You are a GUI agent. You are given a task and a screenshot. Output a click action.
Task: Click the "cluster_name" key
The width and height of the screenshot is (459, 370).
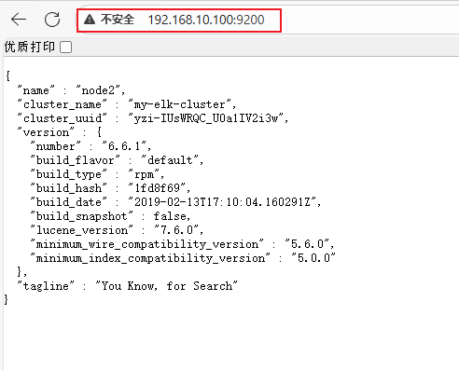(x=63, y=104)
